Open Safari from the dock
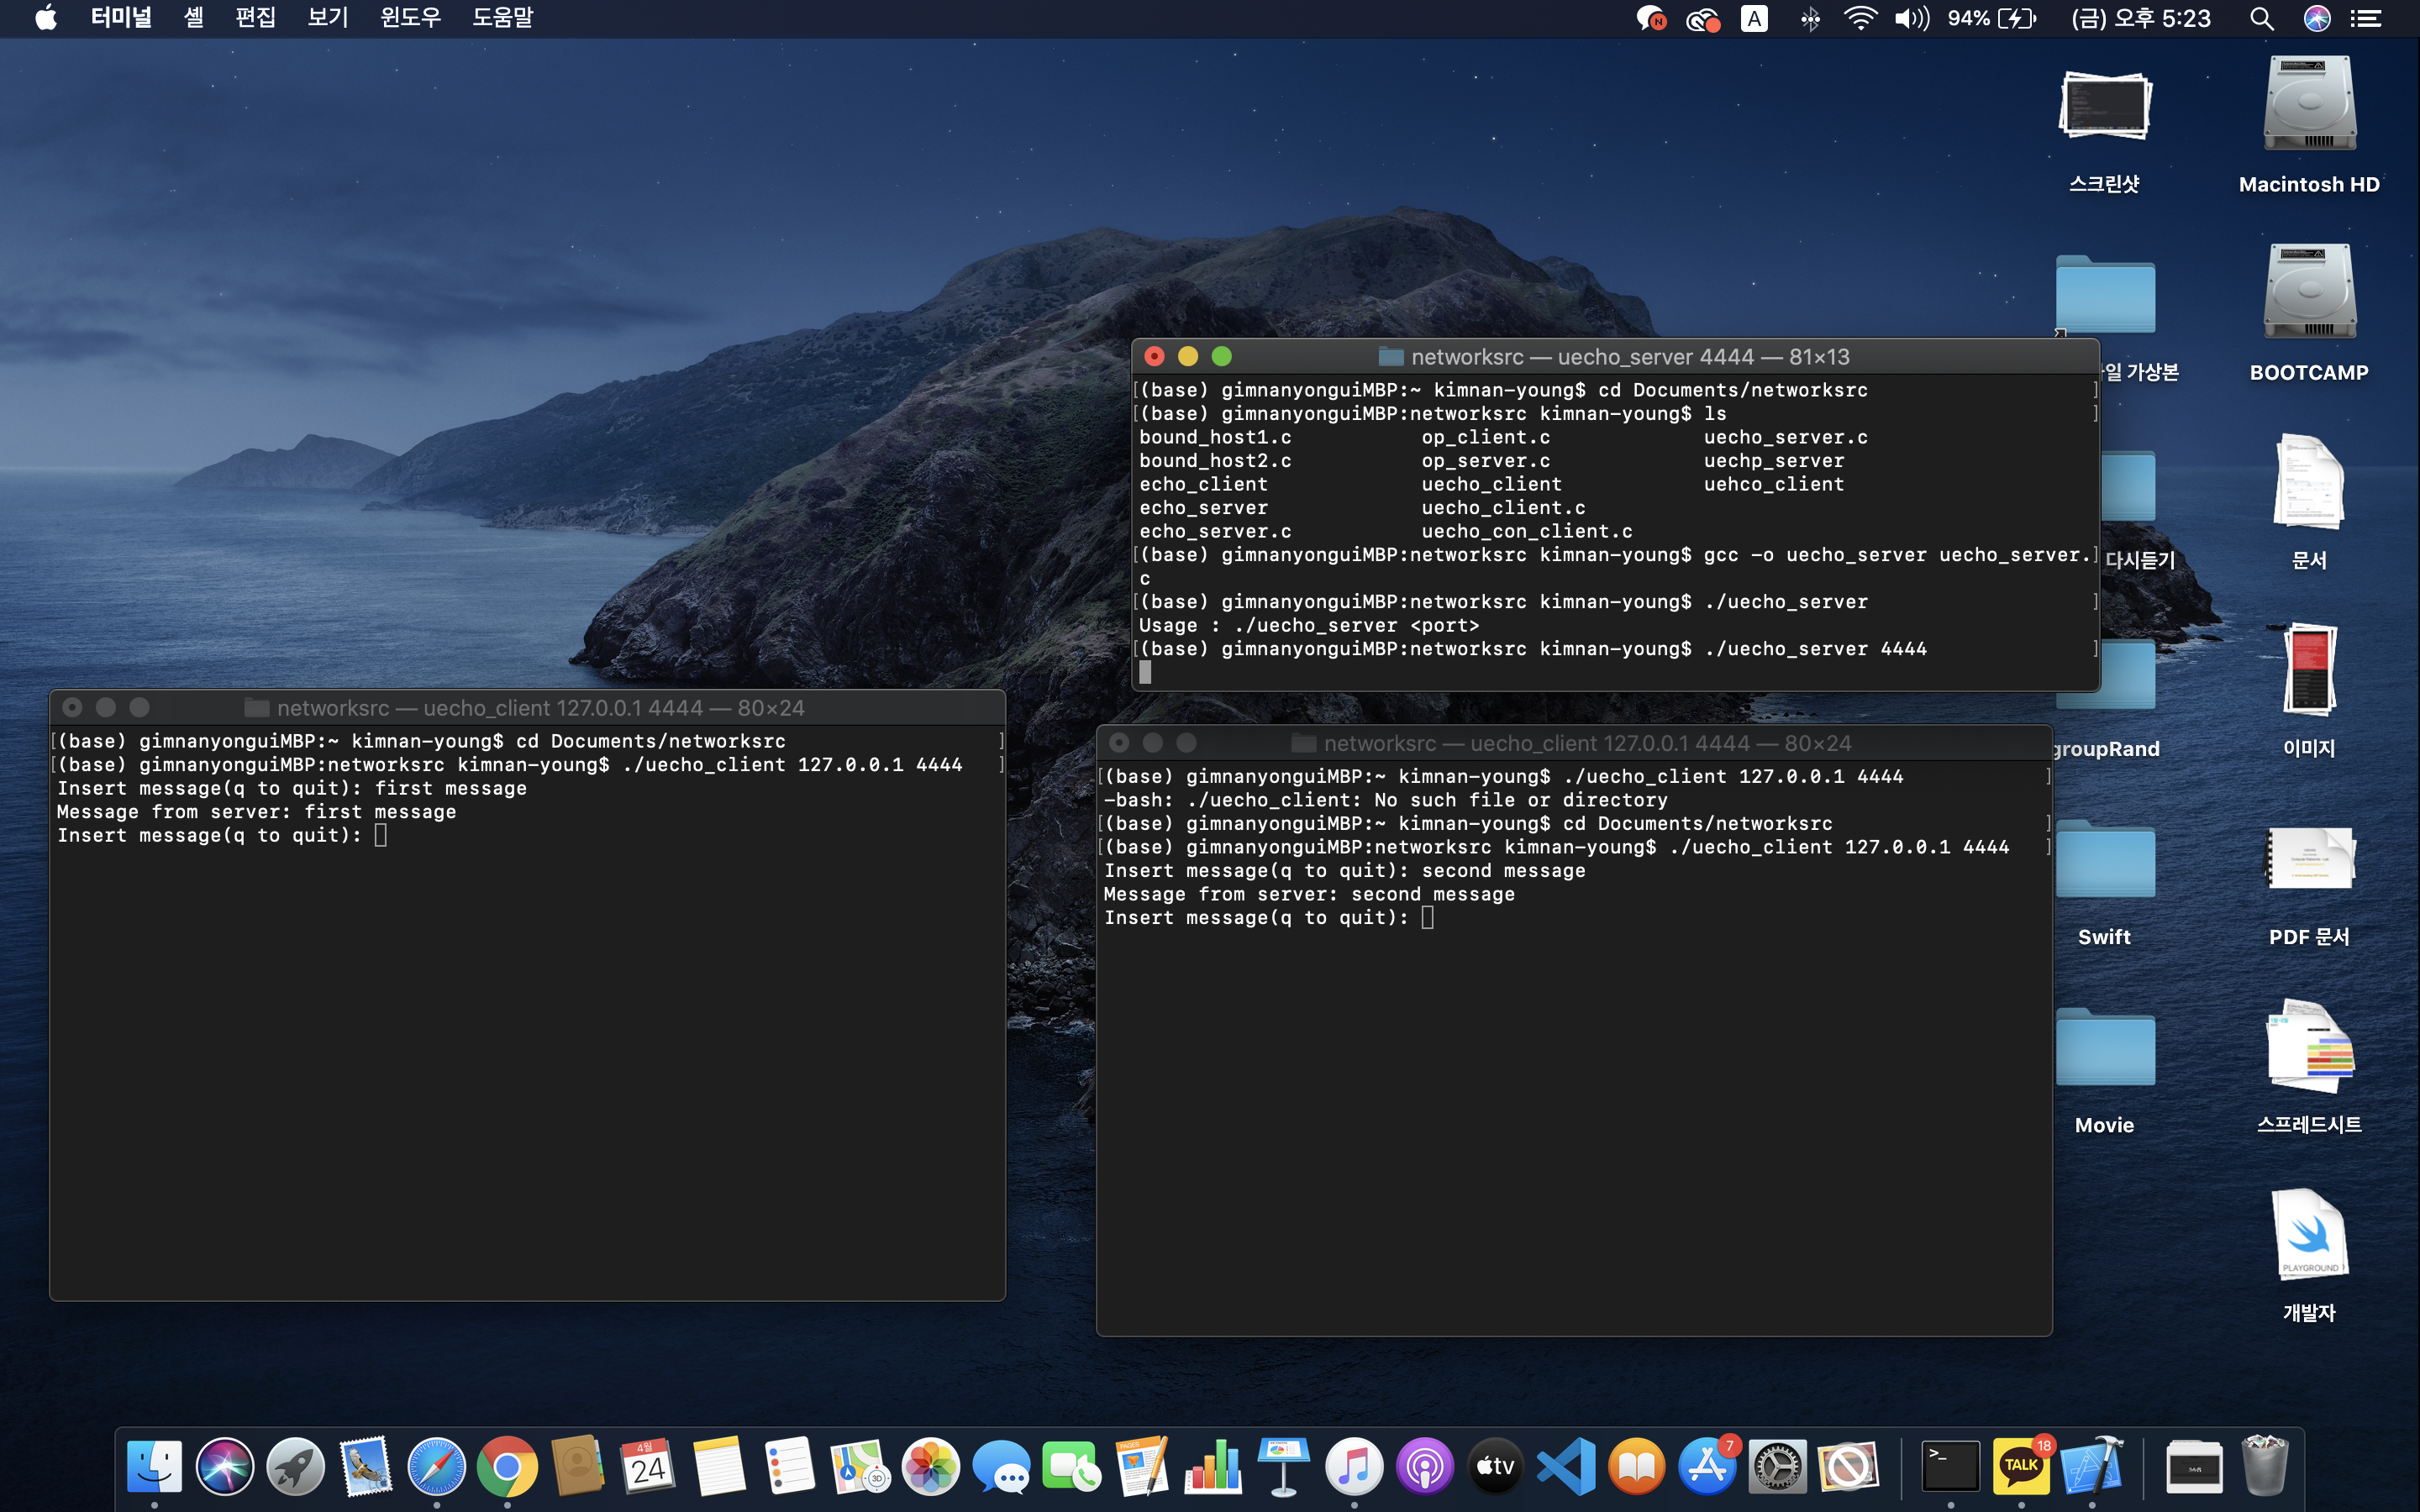 (436, 1467)
